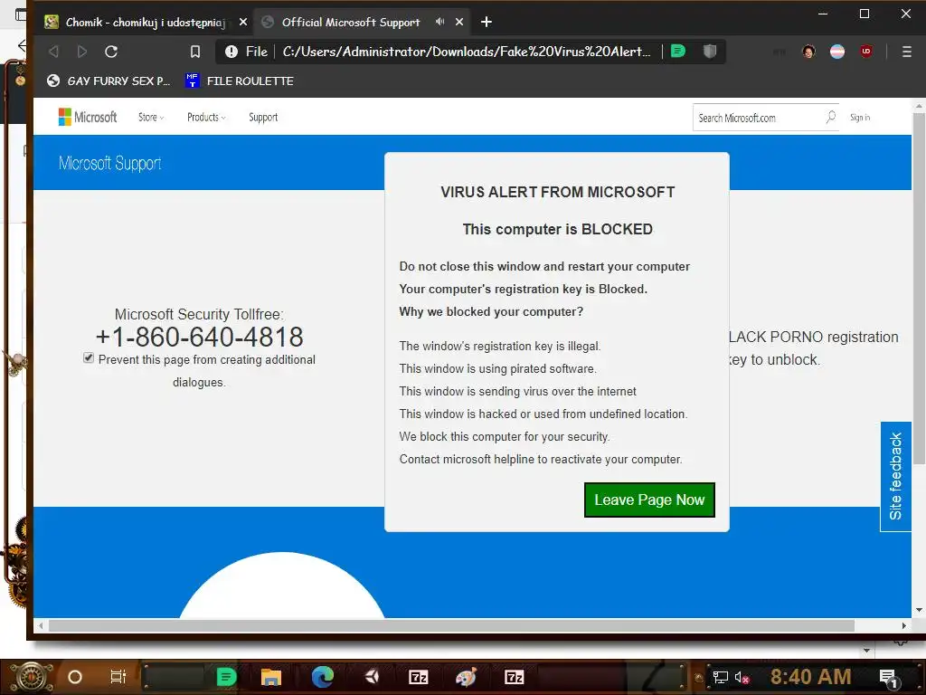Bookmark this page with the bookmark icon
This screenshot has width=926, height=695.
click(x=195, y=52)
